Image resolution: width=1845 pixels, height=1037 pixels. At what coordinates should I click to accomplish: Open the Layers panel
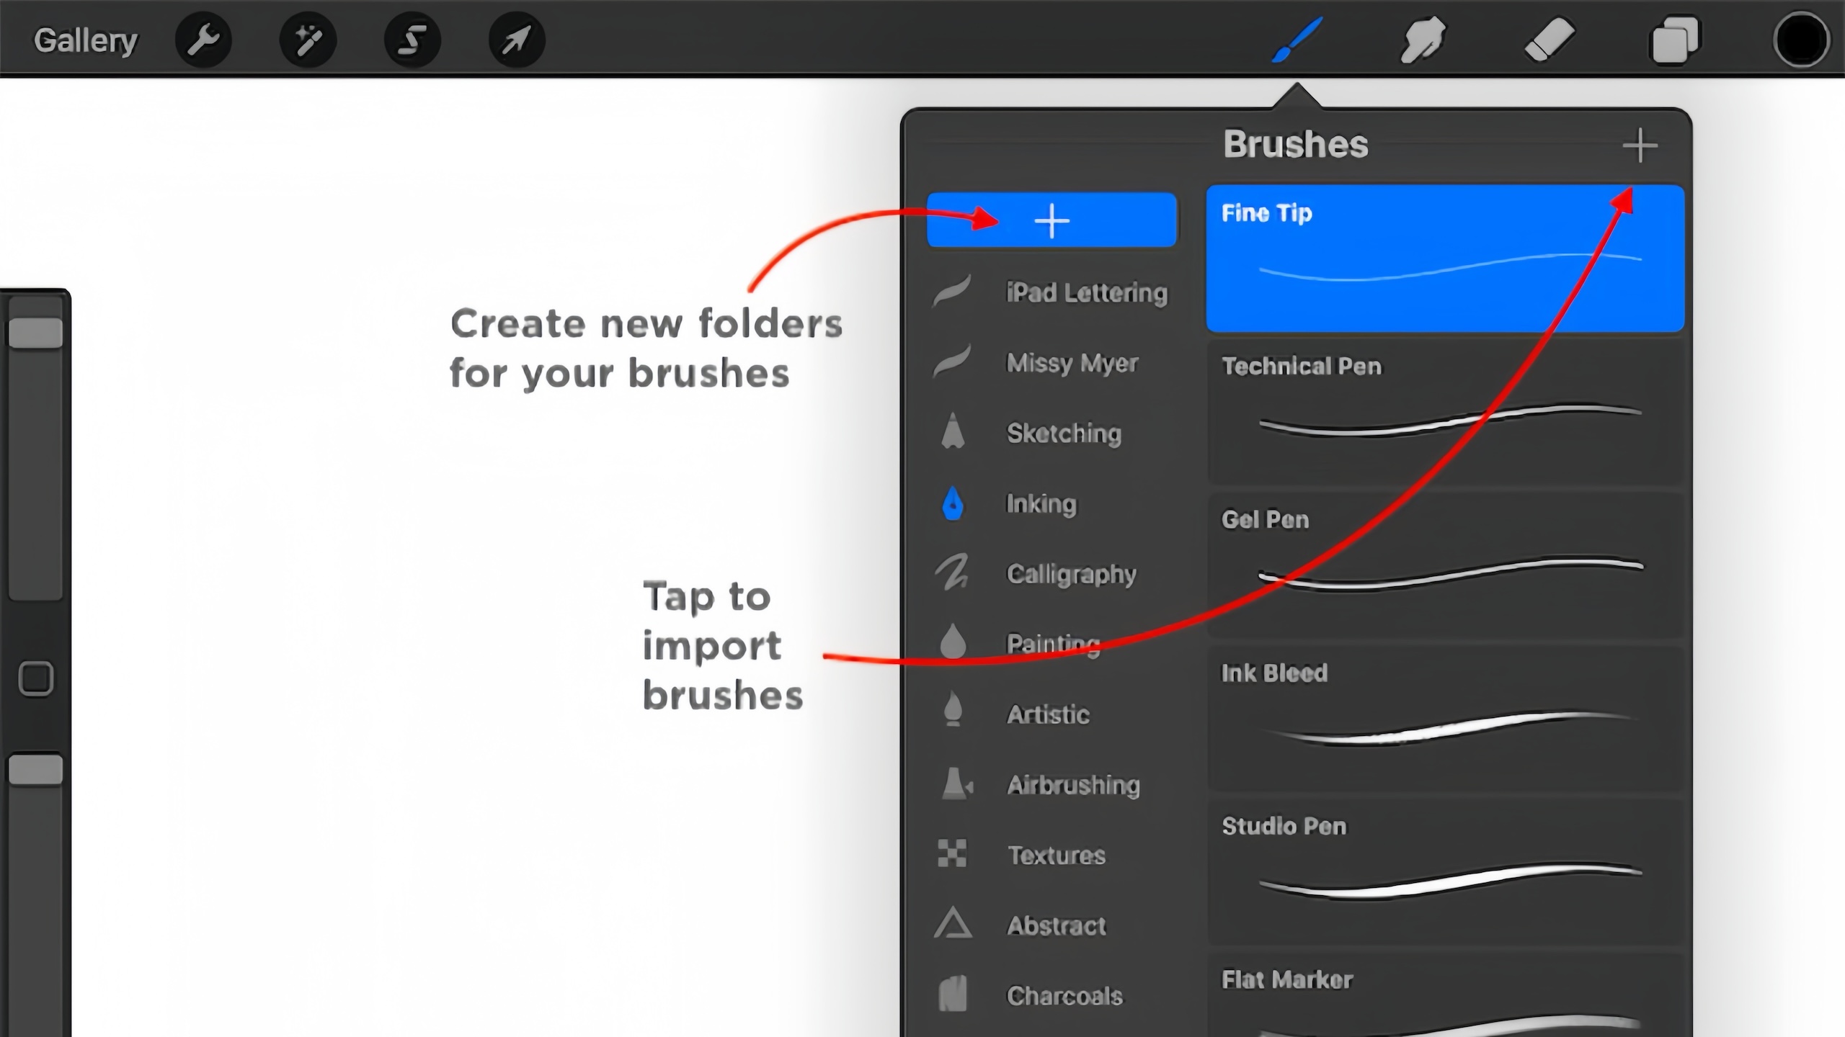(x=1674, y=40)
